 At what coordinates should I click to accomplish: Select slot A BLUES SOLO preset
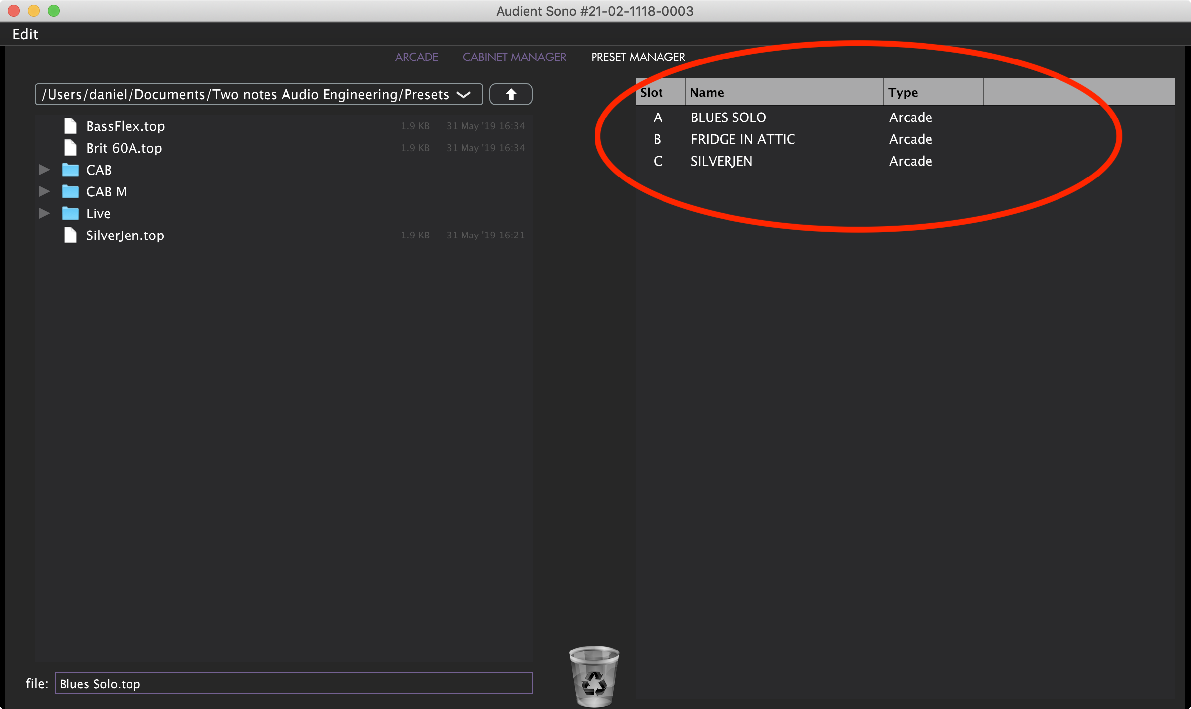click(728, 118)
